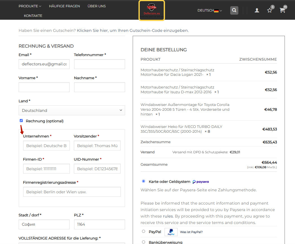Select Banküberweisung payment option
The height and width of the screenshot is (244, 295).
(x=143, y=242)
